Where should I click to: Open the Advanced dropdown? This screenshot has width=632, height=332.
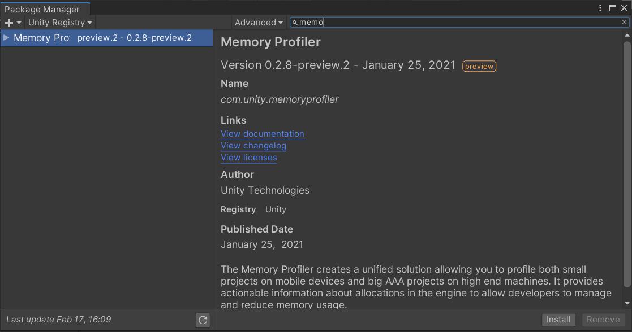coord(258,23)
